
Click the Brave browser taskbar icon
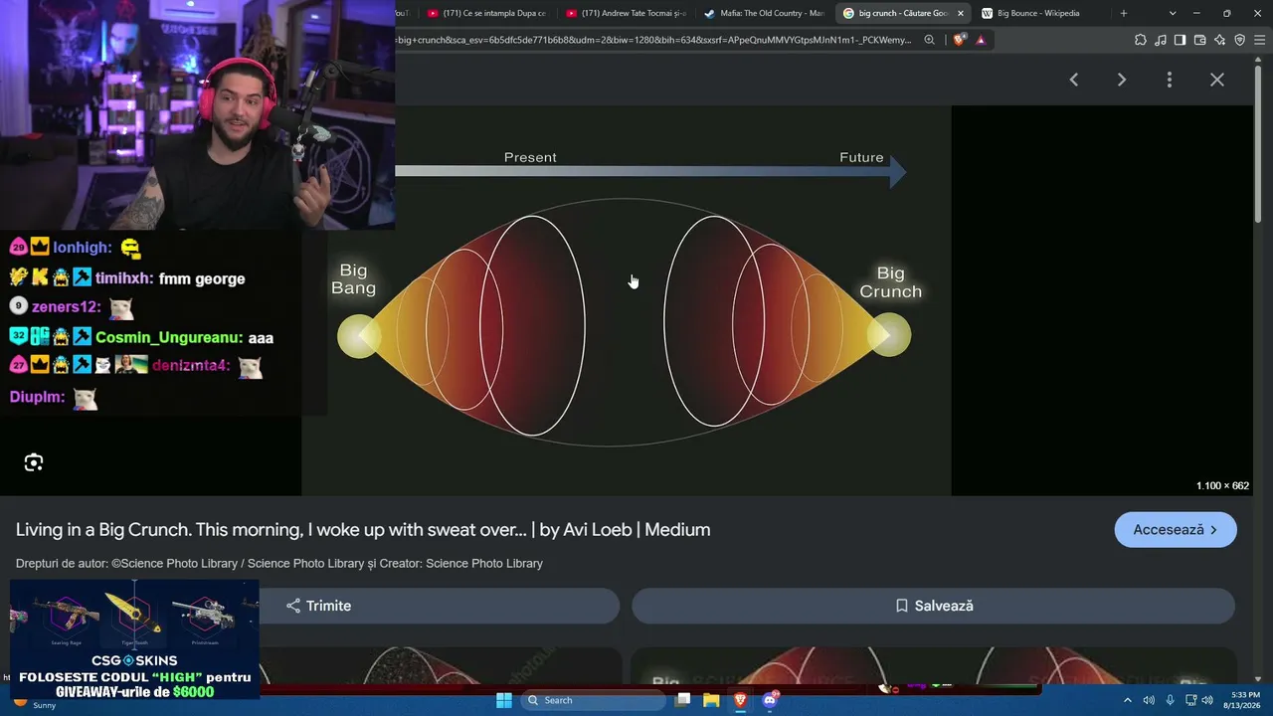(740, 700)
